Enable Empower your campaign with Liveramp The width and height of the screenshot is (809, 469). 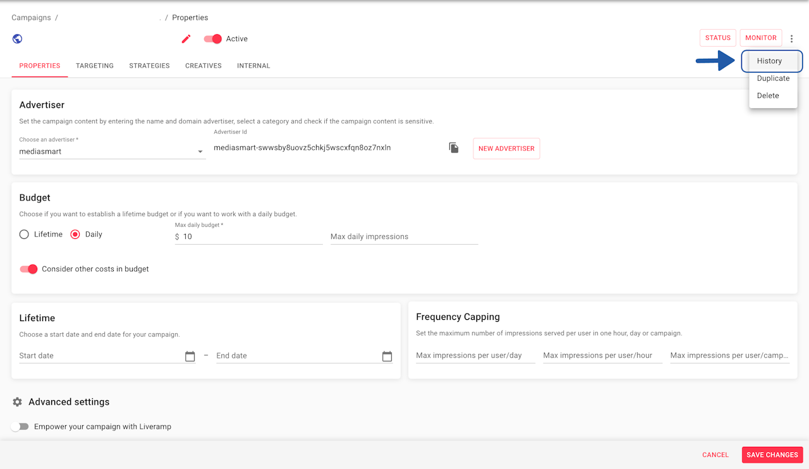pos(20,427)
